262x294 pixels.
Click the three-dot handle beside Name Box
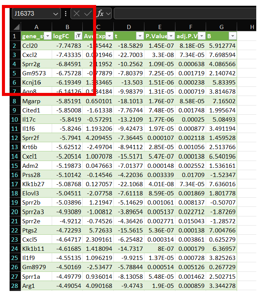[x=65, y=14]
